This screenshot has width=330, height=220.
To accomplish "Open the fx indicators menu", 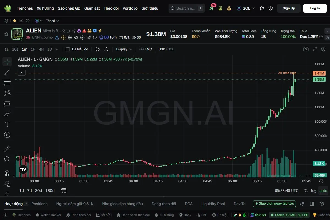I will coord(106,49).
